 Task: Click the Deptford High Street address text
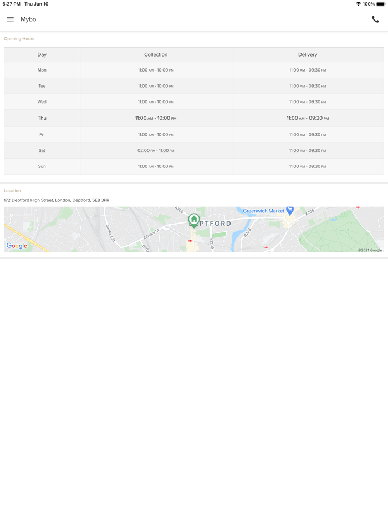point(56,200)
